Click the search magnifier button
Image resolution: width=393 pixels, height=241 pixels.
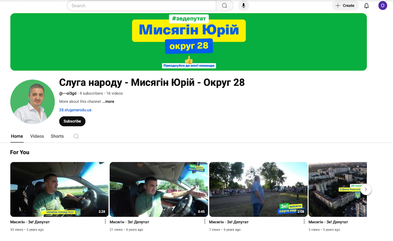(225, 6)
